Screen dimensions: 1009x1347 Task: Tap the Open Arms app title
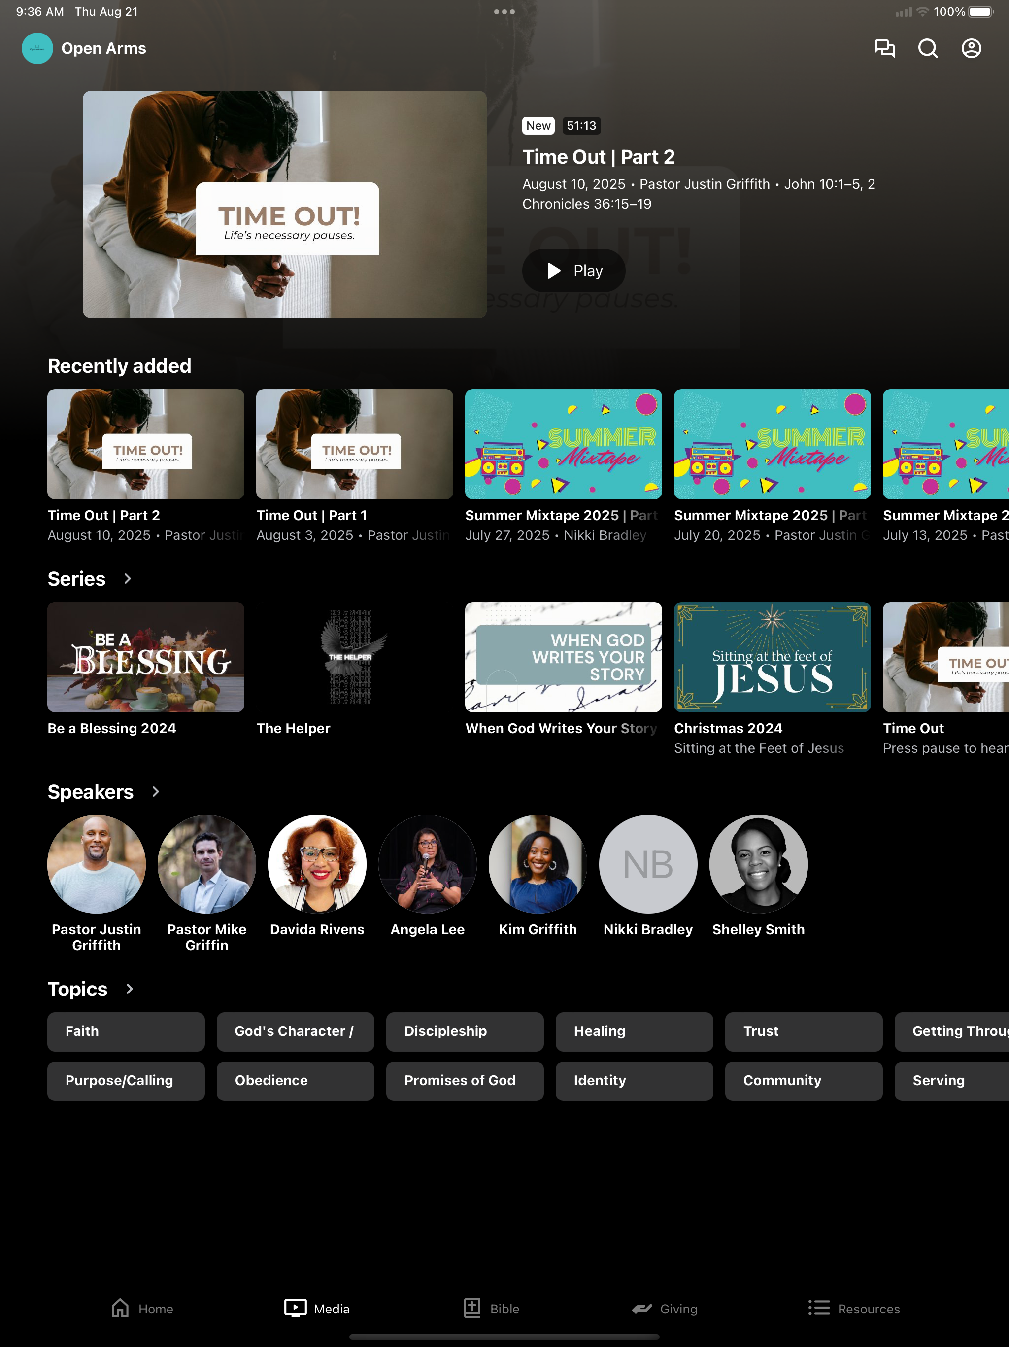coord(103,48)
